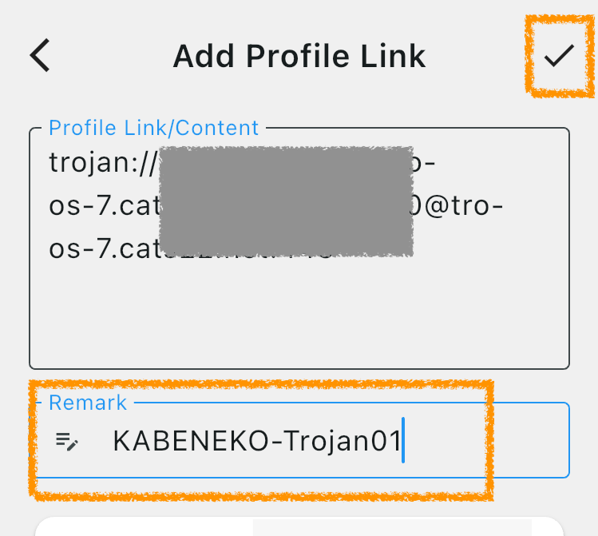The width and height of the screenshot is (598, 536).
Task: Click empty area right of remark text
Action: pyautogui.click(x=486, y=441)
